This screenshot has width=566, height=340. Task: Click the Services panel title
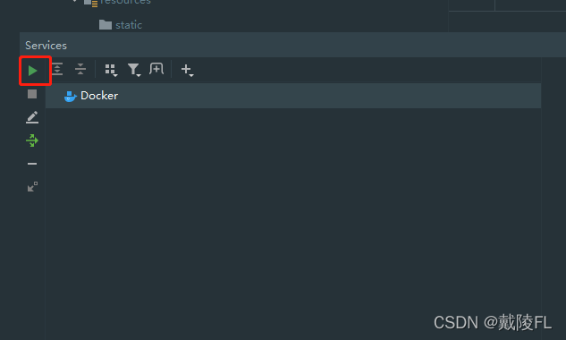pyautogui.click(x=46, y=46)
